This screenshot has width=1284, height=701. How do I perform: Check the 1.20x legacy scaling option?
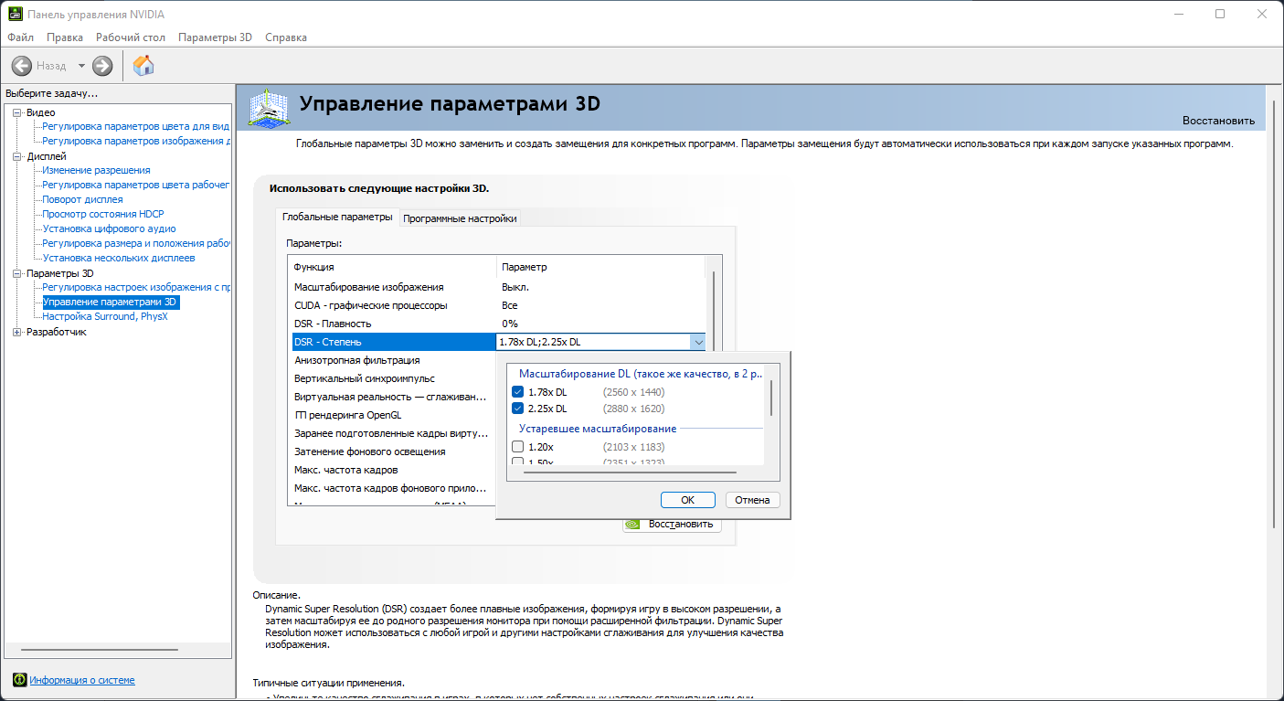pos(518,447)
